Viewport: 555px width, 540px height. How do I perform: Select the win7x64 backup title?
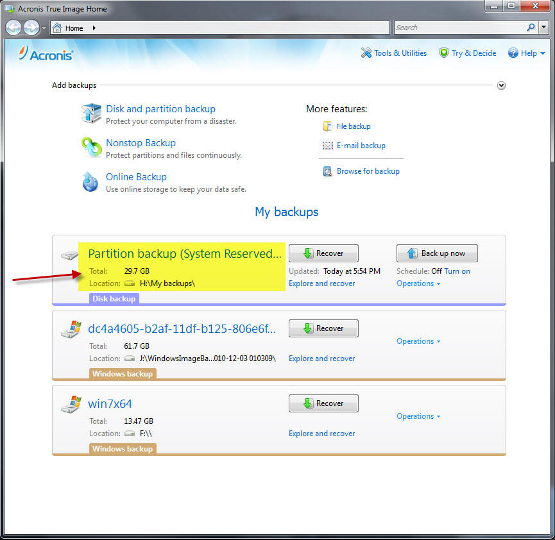pos(110,404)
